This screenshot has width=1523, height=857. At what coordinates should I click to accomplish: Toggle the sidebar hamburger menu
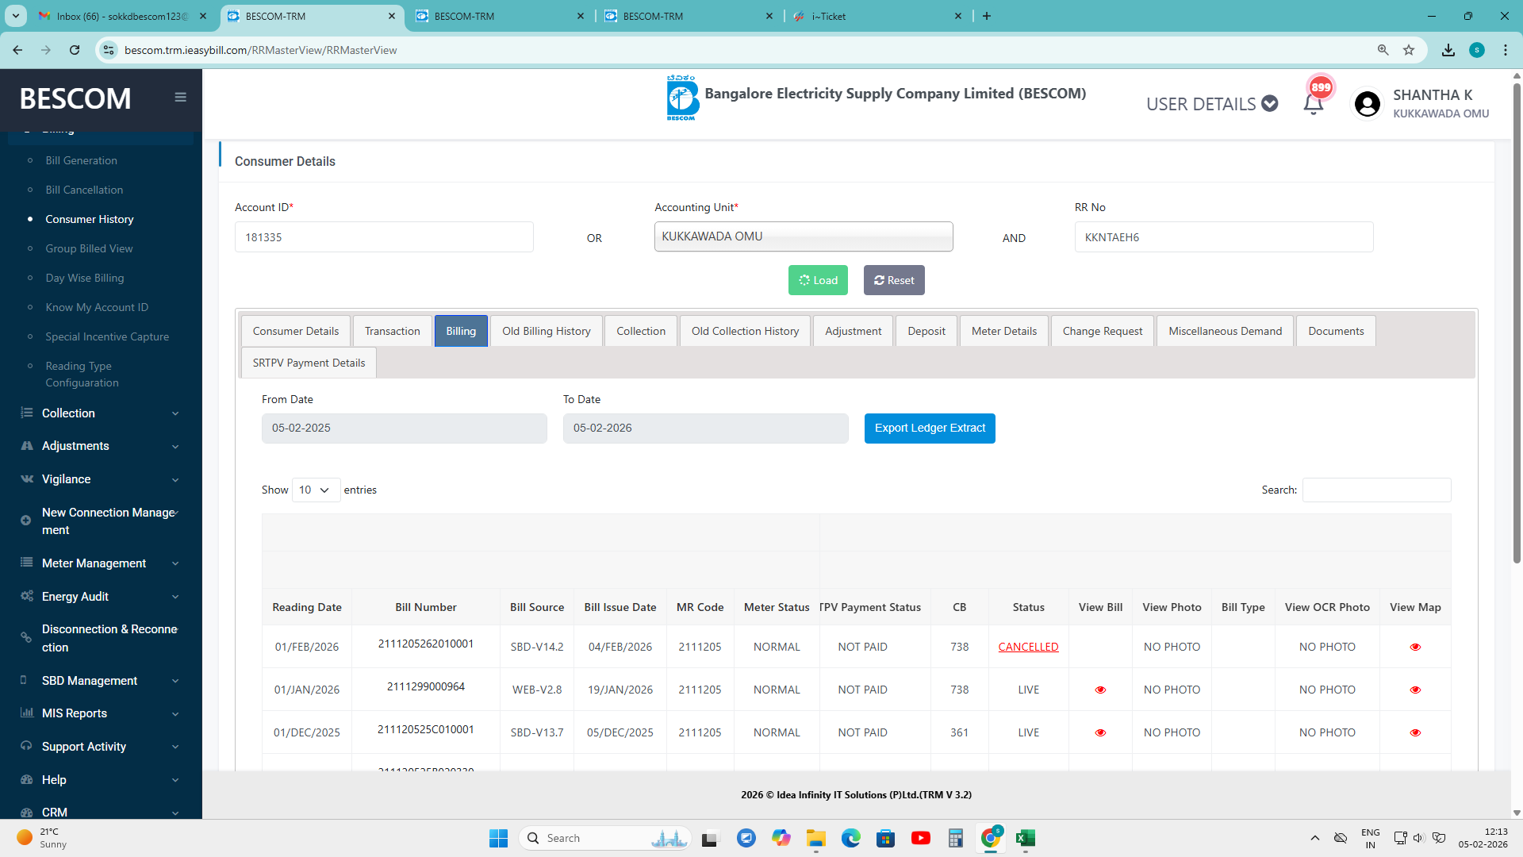(x=180, y=97)
